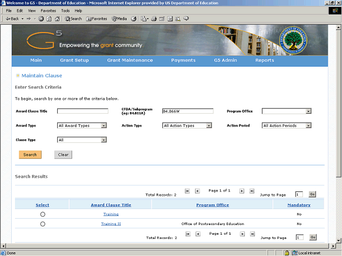Open the Favorites toolbar button
Viewport: 342px width, 256px height.
(x=97, y=19)
